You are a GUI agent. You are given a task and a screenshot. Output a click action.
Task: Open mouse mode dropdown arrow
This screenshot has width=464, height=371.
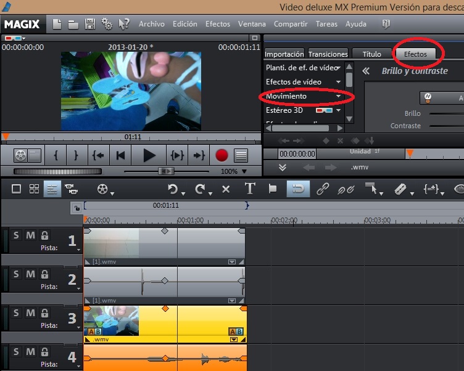click(x=381, y=194)
